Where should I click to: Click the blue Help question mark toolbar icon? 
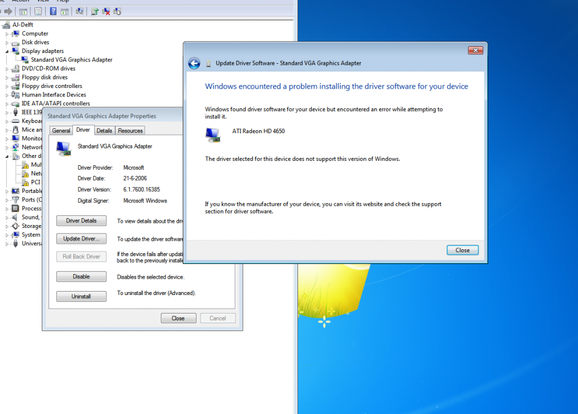point(53,11)
